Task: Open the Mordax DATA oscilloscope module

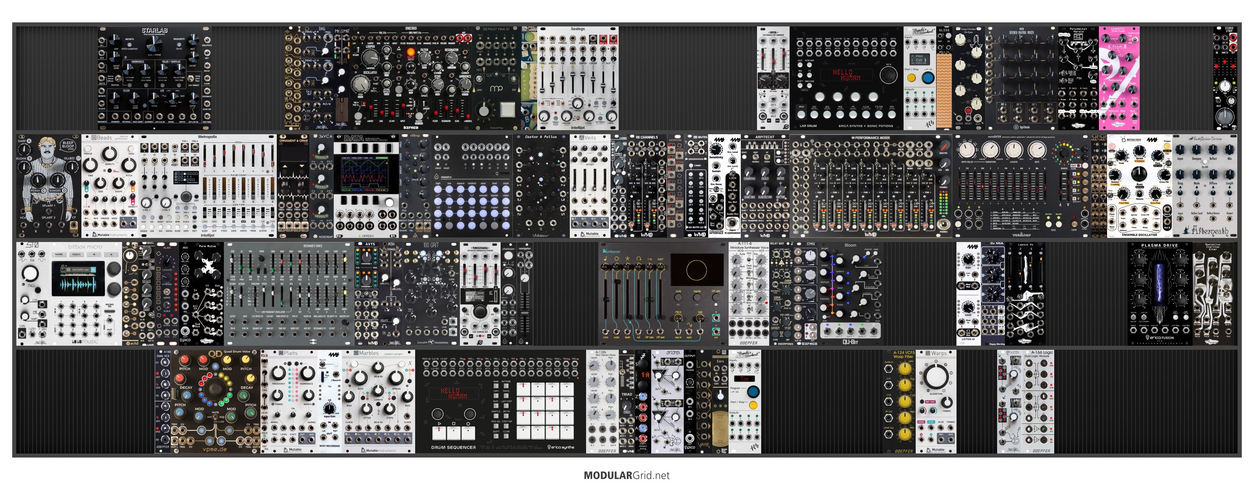Action: [x=367, y=186]
